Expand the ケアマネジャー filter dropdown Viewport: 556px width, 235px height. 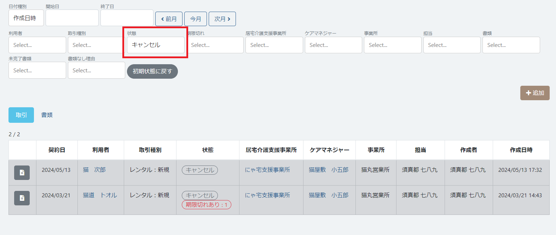(x=333, y=45)
